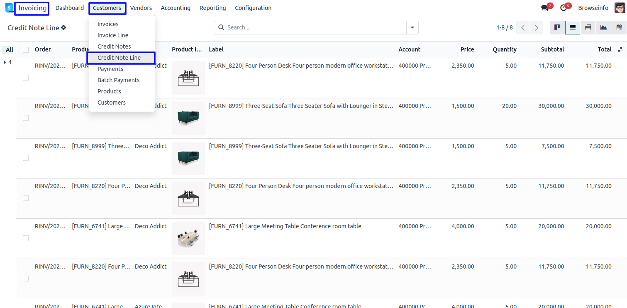
Task: Check the first row checkbox
Action: click(x=26, y=78)
